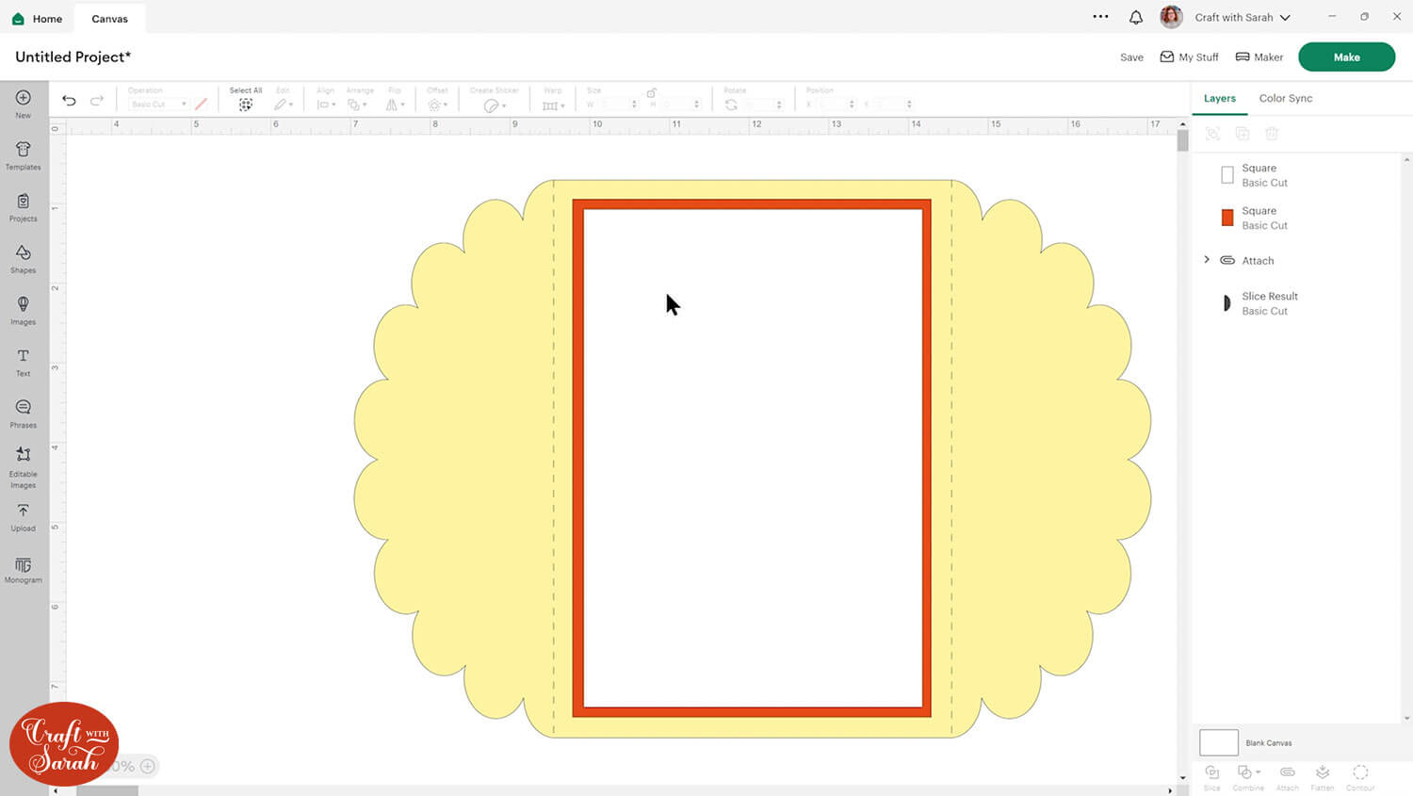Redo the last undone action
1413x796 pixels.
coord(97,101)
